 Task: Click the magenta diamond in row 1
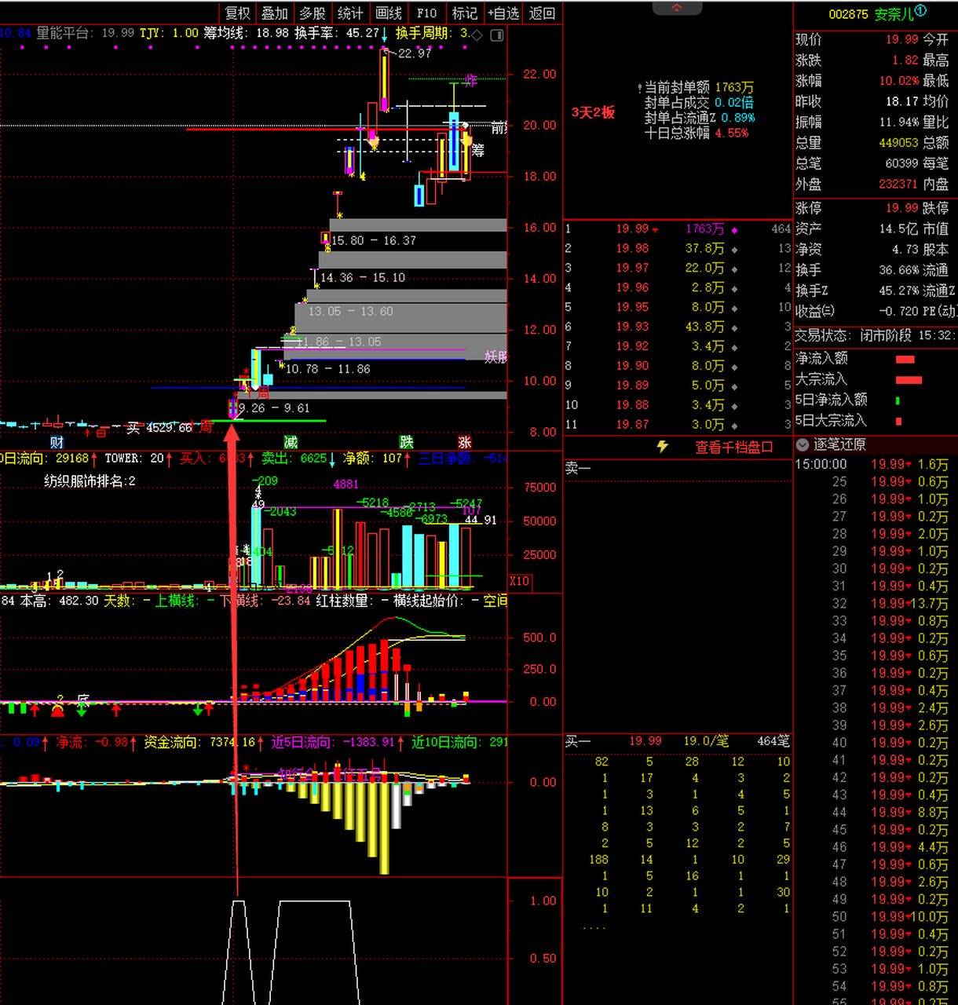[x=735, y=230]
